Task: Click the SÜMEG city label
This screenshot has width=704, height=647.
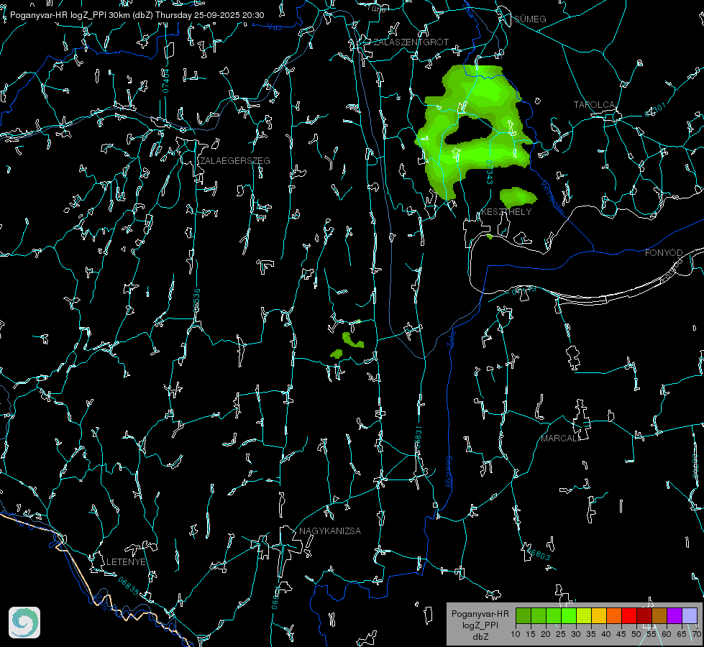Action: click(x=530, y=19)
